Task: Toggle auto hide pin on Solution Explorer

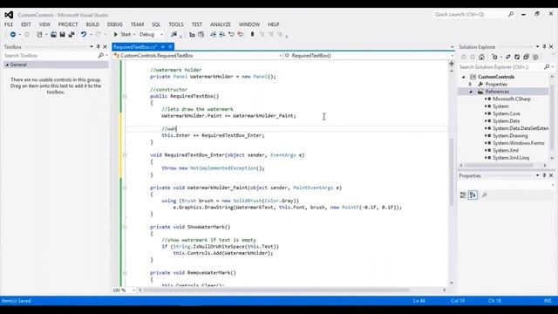Action: (544, 46)
